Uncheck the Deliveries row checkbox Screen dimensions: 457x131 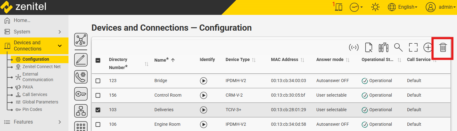[98, 110]
